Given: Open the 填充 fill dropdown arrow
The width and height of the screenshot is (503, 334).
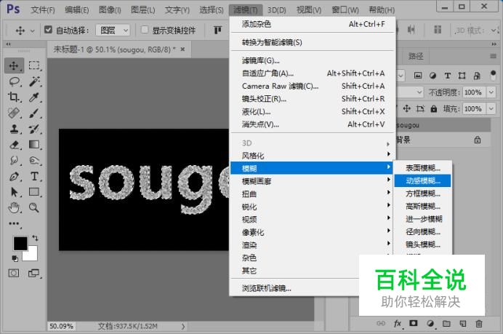Looking at the screenshot, I should coord(491,109).
